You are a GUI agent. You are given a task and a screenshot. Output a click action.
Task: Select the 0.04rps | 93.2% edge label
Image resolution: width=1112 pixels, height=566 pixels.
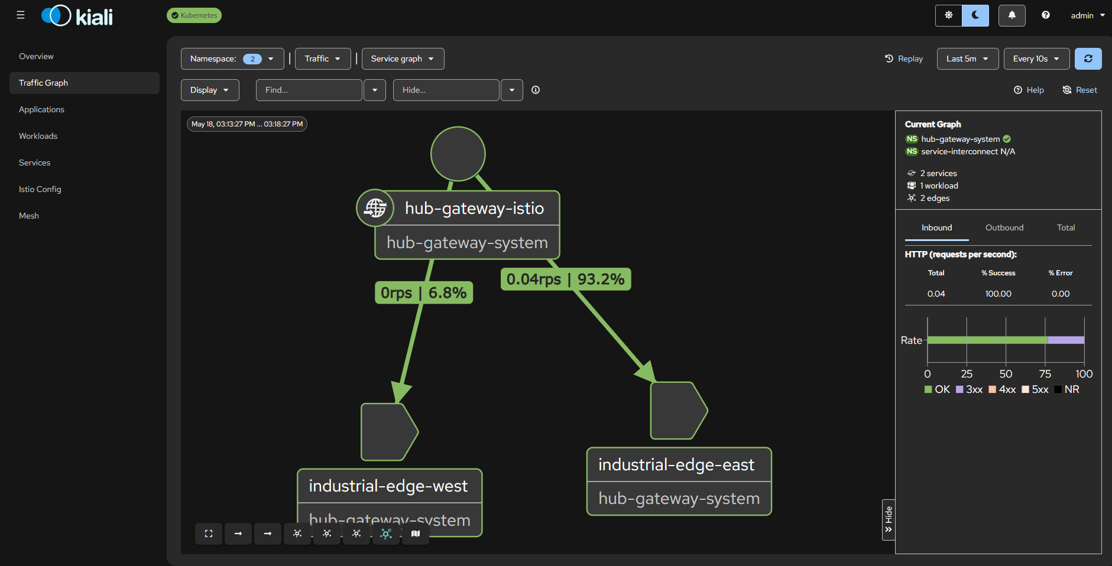pyautogui.click(x=566, y=279)
